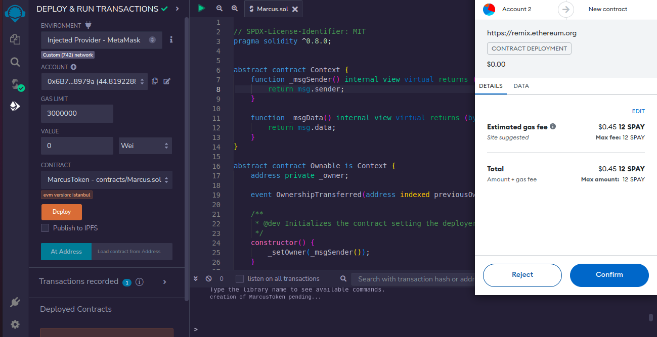Image resolution: width=657 pixels, height=337 pixels.
Task: Zoom out the editor font
Action: point(219,9)
